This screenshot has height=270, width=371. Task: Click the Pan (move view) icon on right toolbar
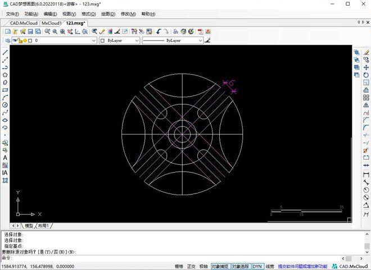pyautogui.click(x=366, y=67)
